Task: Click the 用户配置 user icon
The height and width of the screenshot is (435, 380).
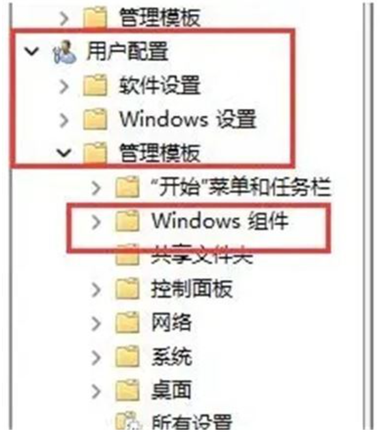Action: 65,52
